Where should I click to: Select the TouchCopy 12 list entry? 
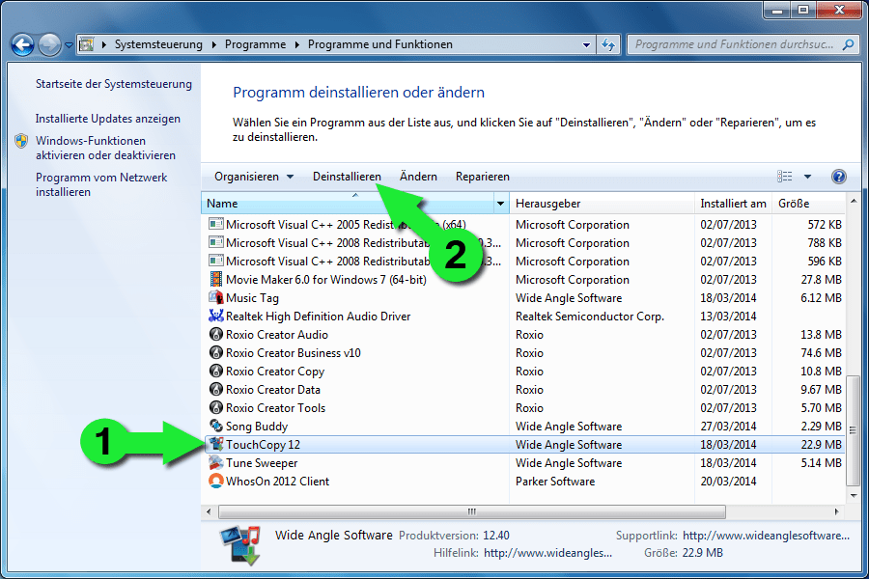(523, 444)
